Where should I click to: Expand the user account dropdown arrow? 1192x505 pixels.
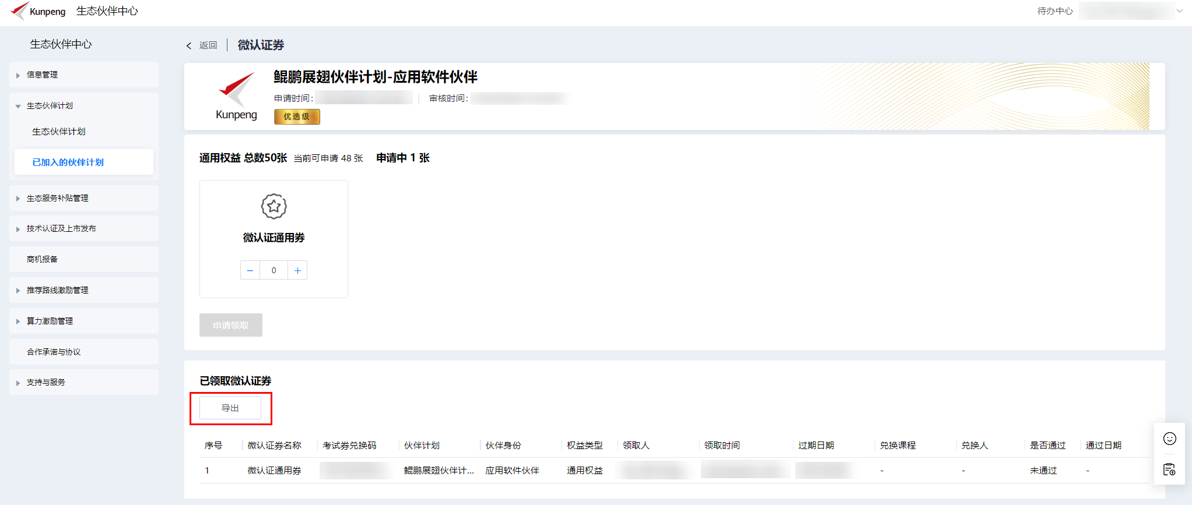1180,11
